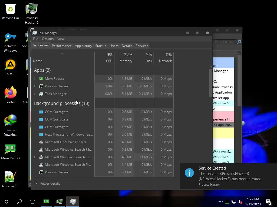Open the View menu in Task Manager
Image resolution: width=277 pixels, height=207 pixels.
click(x=61, y=39)
